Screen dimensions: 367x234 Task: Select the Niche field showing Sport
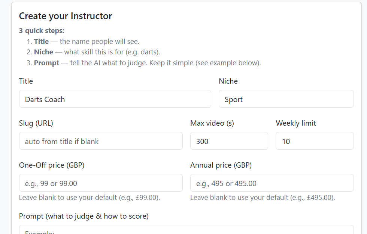(x=286, y=99)
